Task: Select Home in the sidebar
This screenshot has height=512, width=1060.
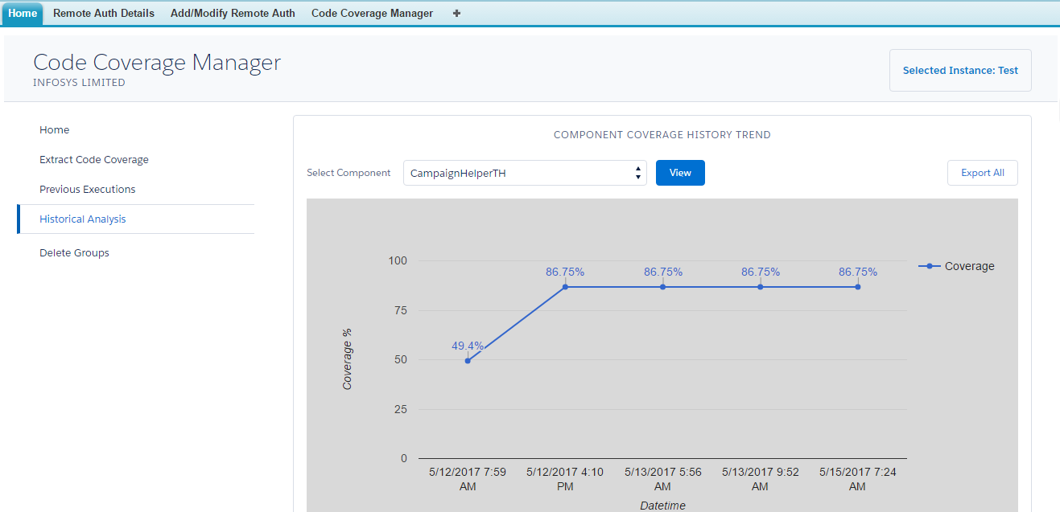Action: click(55, 130)
